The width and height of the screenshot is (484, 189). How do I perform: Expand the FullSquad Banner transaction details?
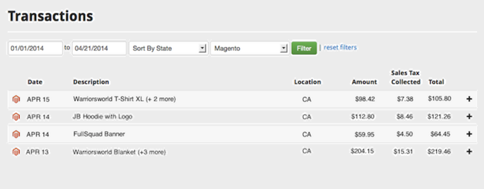469,134
